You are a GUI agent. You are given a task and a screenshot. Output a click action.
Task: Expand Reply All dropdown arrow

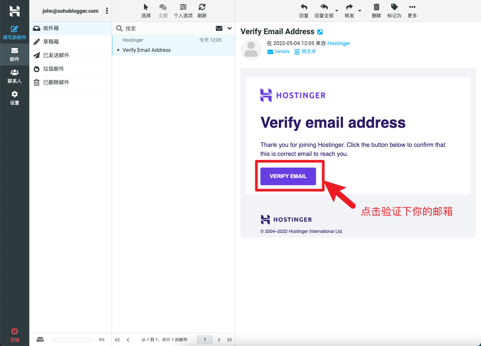pos(337,11)
